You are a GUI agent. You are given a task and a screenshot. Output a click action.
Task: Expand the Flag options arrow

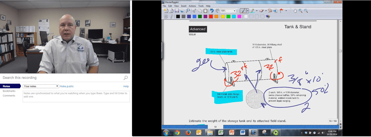pyautogui.click(x=286, y=11)
